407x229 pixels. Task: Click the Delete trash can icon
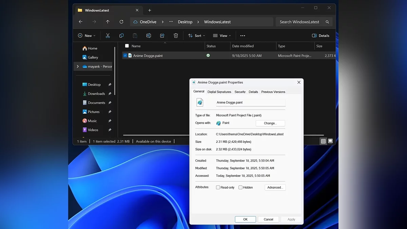176,36
